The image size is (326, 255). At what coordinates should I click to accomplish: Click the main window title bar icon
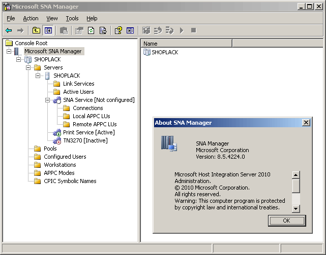point(7,7)
